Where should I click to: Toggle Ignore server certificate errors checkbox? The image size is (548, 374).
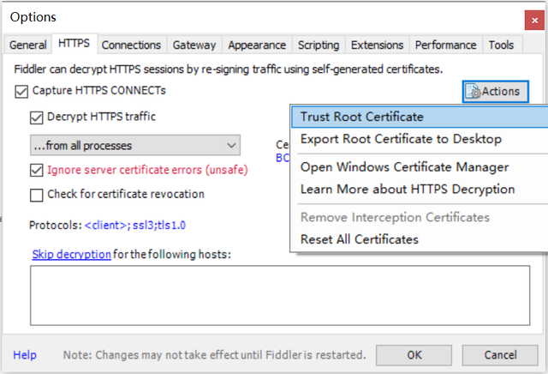click(x=36, y=171)
